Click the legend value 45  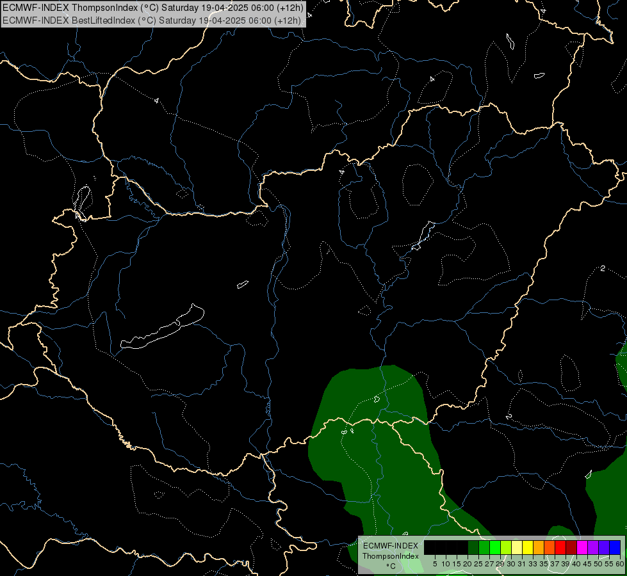[587, 564]
